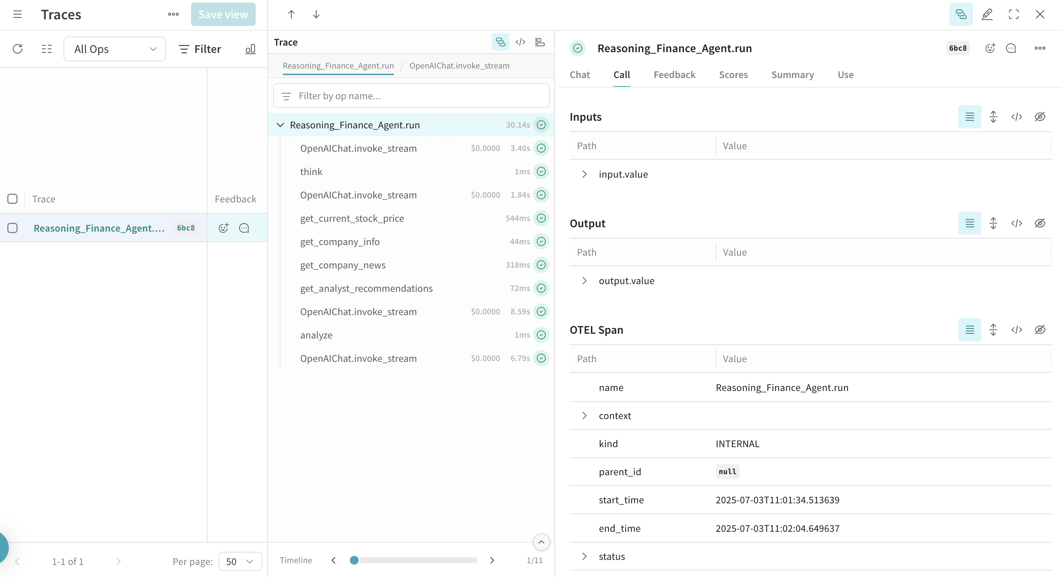Image resolution: width=1062 pixels, height=577 pixels.
Task: Switch Trace panel to flame graph view
Action: click(x=540, y=42)
